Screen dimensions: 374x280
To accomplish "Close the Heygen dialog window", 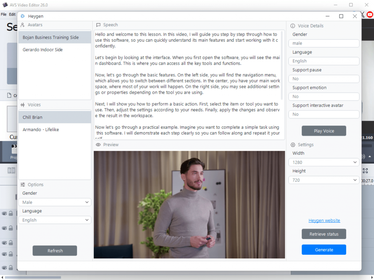I will tap(355, 16).
